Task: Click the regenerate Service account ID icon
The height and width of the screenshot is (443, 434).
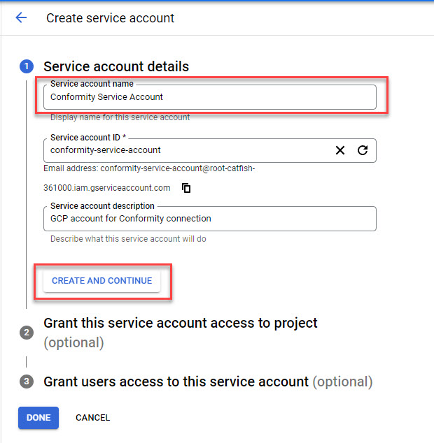Action: click(363, 150)
